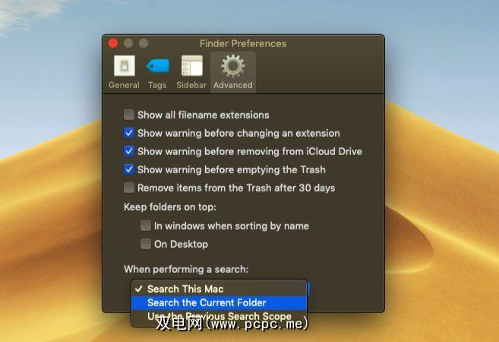
Task: Click the Finder Preferences title bar
Action: click(243, 43)
